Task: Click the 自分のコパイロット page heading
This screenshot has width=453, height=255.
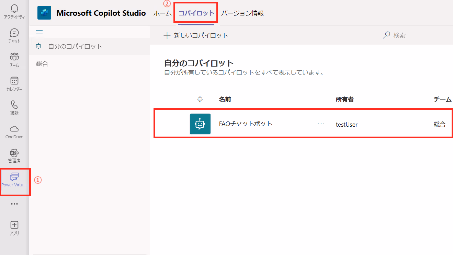Action: pos(199,63)
